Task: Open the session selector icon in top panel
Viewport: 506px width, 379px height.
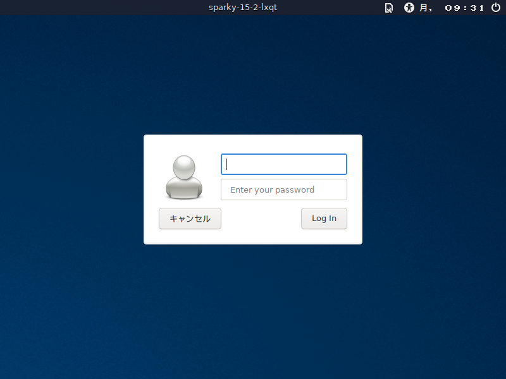Action: pos(389,8)
